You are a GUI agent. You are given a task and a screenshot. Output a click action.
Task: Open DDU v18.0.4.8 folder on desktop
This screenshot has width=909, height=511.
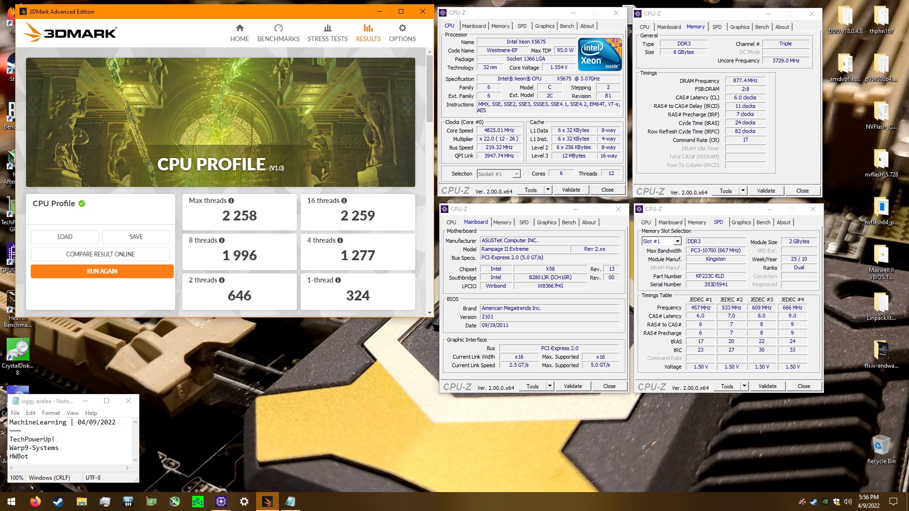point(845,20)
